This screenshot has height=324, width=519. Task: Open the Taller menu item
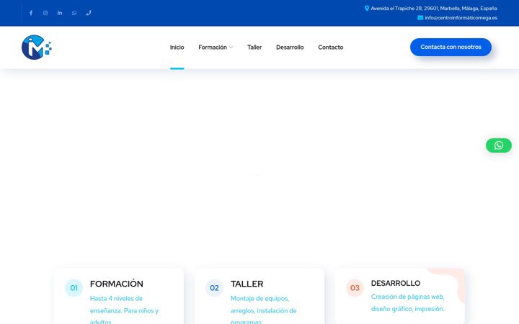pos(254,48)
